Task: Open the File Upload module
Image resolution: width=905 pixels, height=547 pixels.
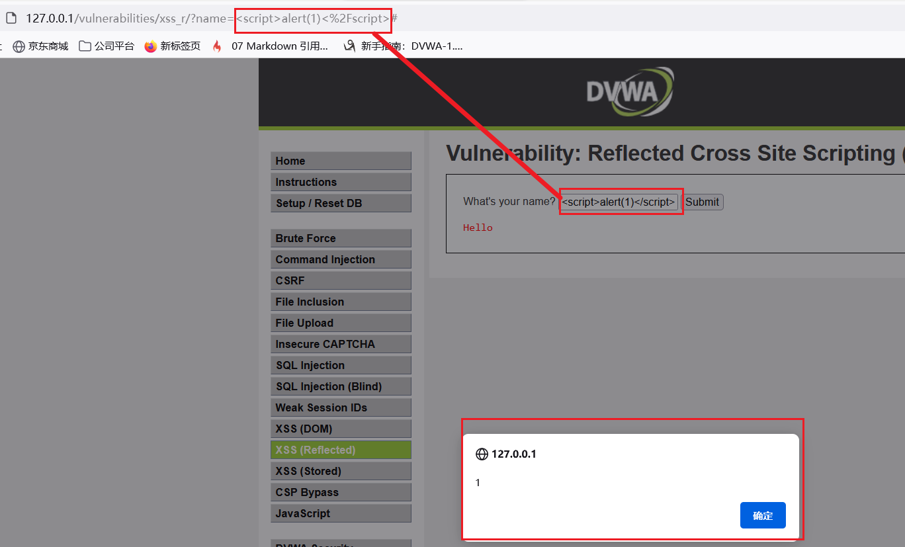Action: [x=341, y=323]
